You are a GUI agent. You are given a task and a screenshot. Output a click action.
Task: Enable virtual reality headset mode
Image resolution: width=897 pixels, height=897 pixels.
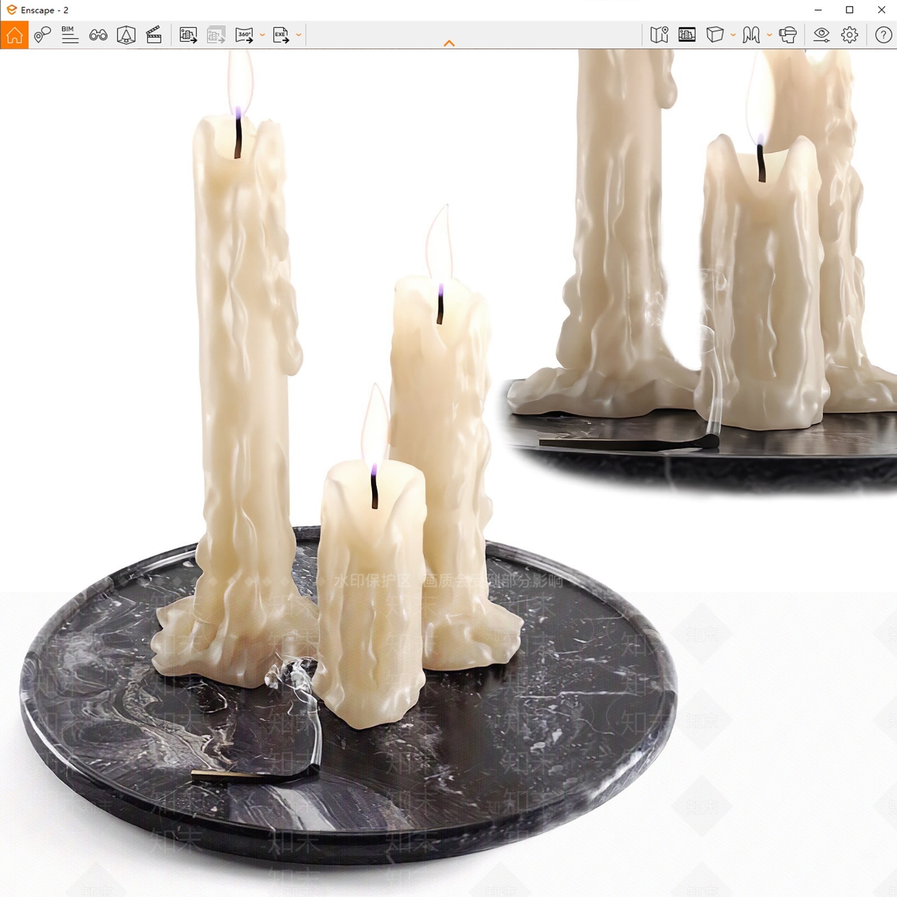click(788, 35)
